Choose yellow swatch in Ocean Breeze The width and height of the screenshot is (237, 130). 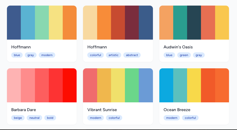click(194, 85)
